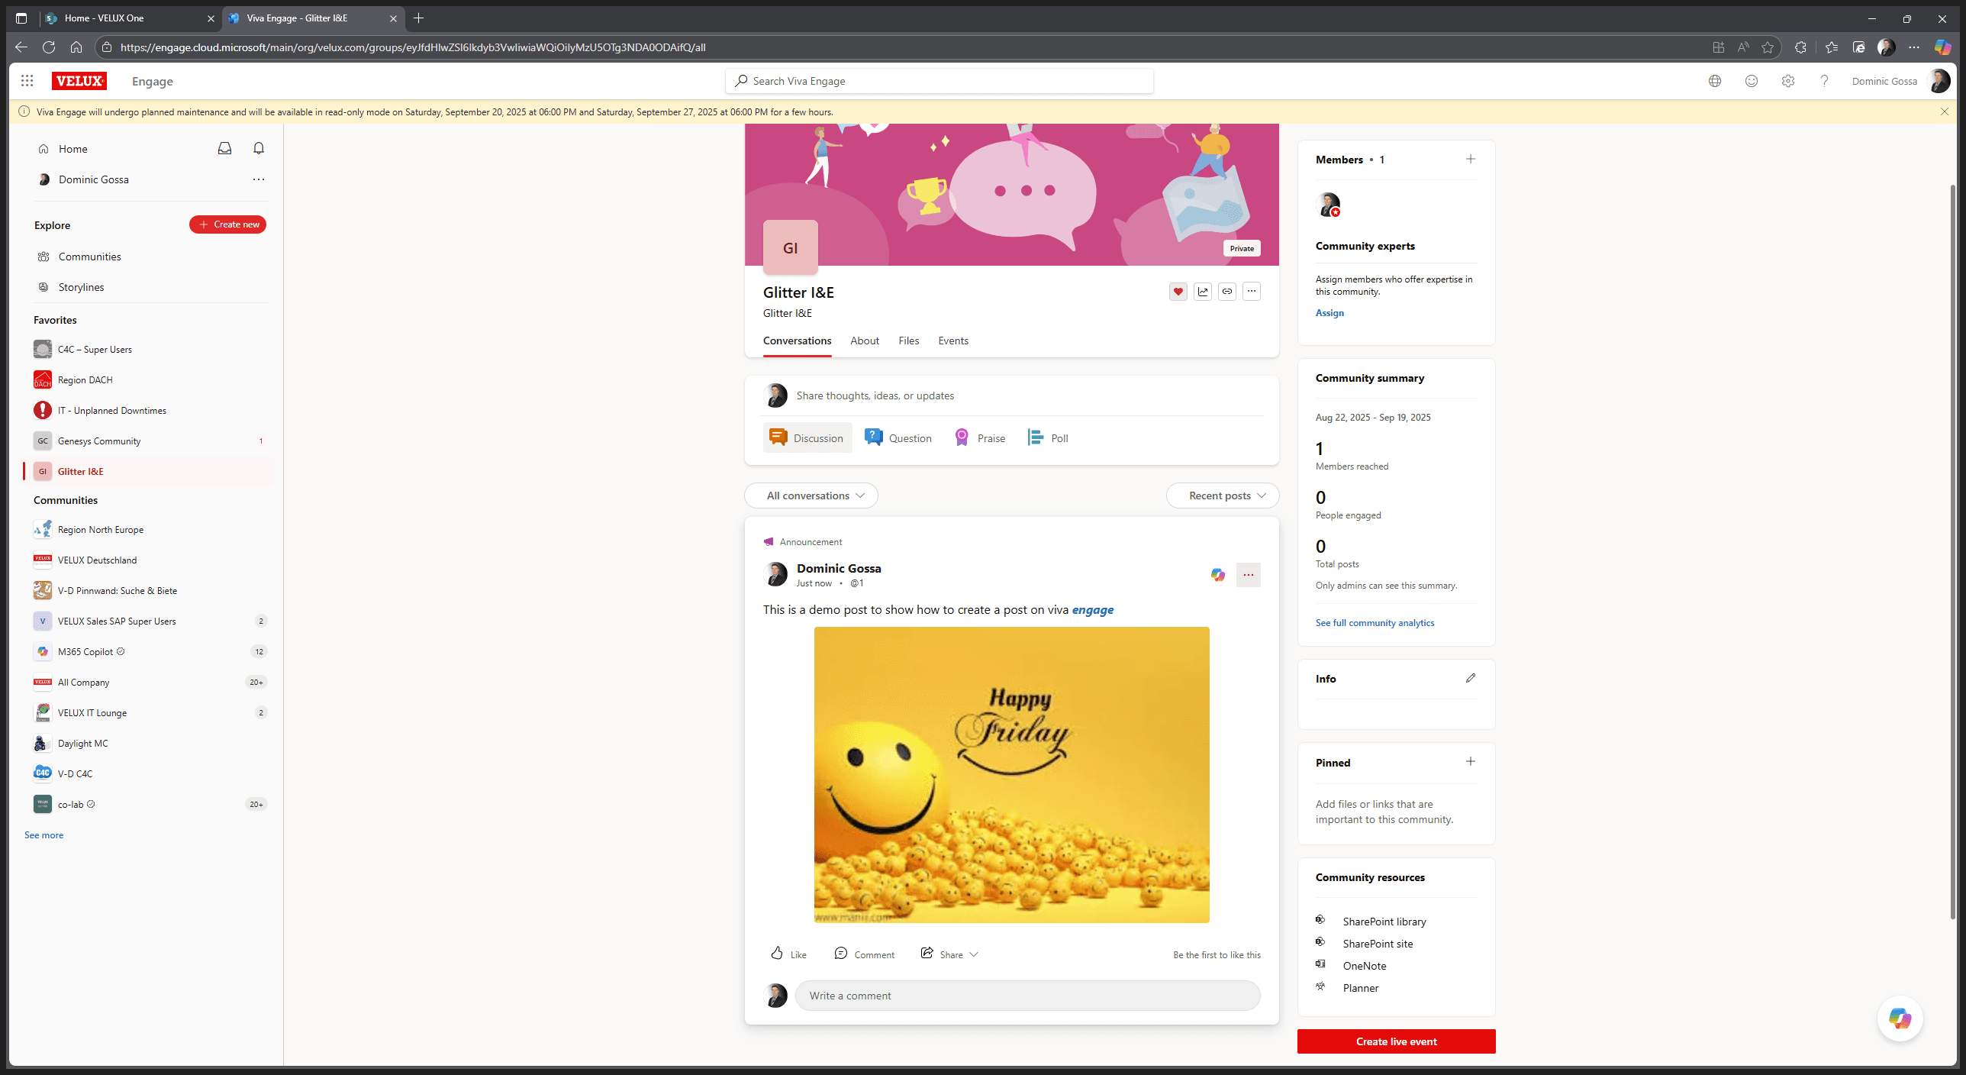Open the floating Copilot button
Viewport: 1966px width, 1075px height.
1900,1019
